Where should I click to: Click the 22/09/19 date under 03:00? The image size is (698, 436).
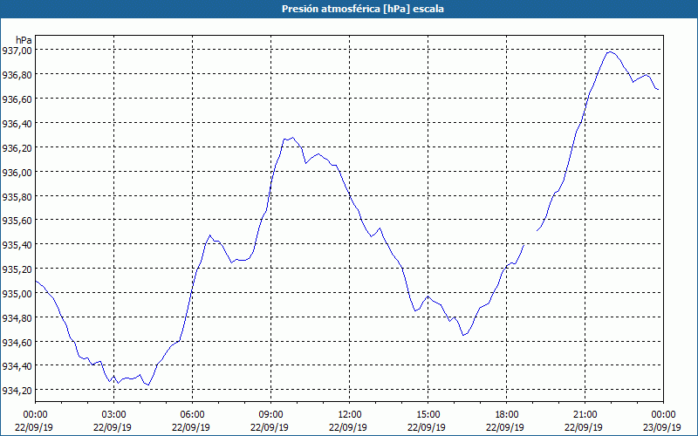pos(113,427)
